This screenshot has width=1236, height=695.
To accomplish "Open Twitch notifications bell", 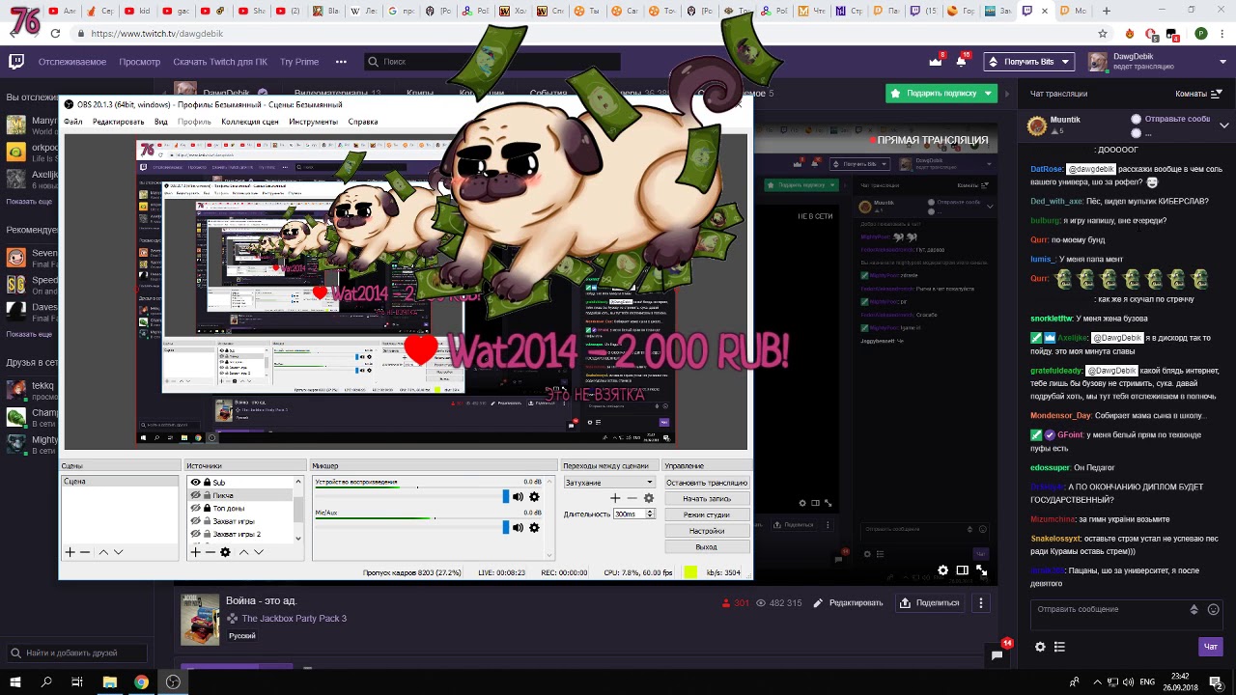I will 961,62.
